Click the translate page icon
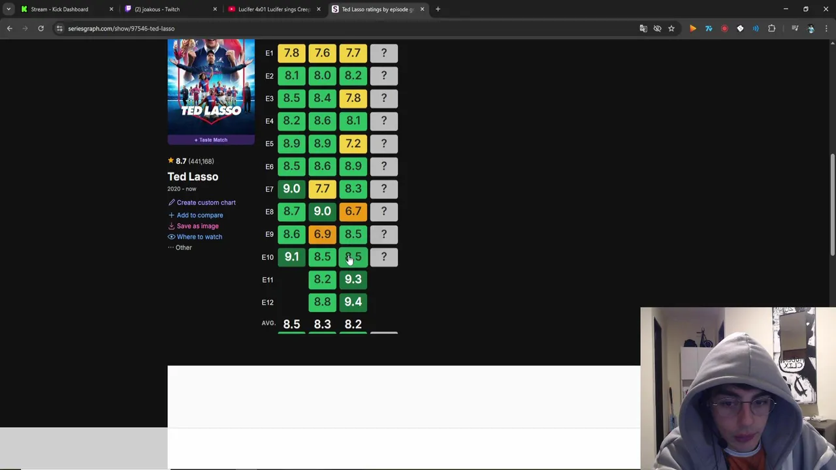Image resolution: width=836 pixels, height=470 pixels. 643,28
